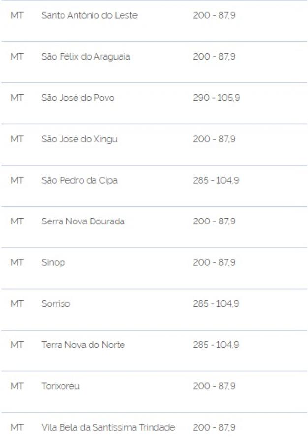Click São Félix do Araguaia row text
This screenshot has width=308, height=444.
click(86, 57)
